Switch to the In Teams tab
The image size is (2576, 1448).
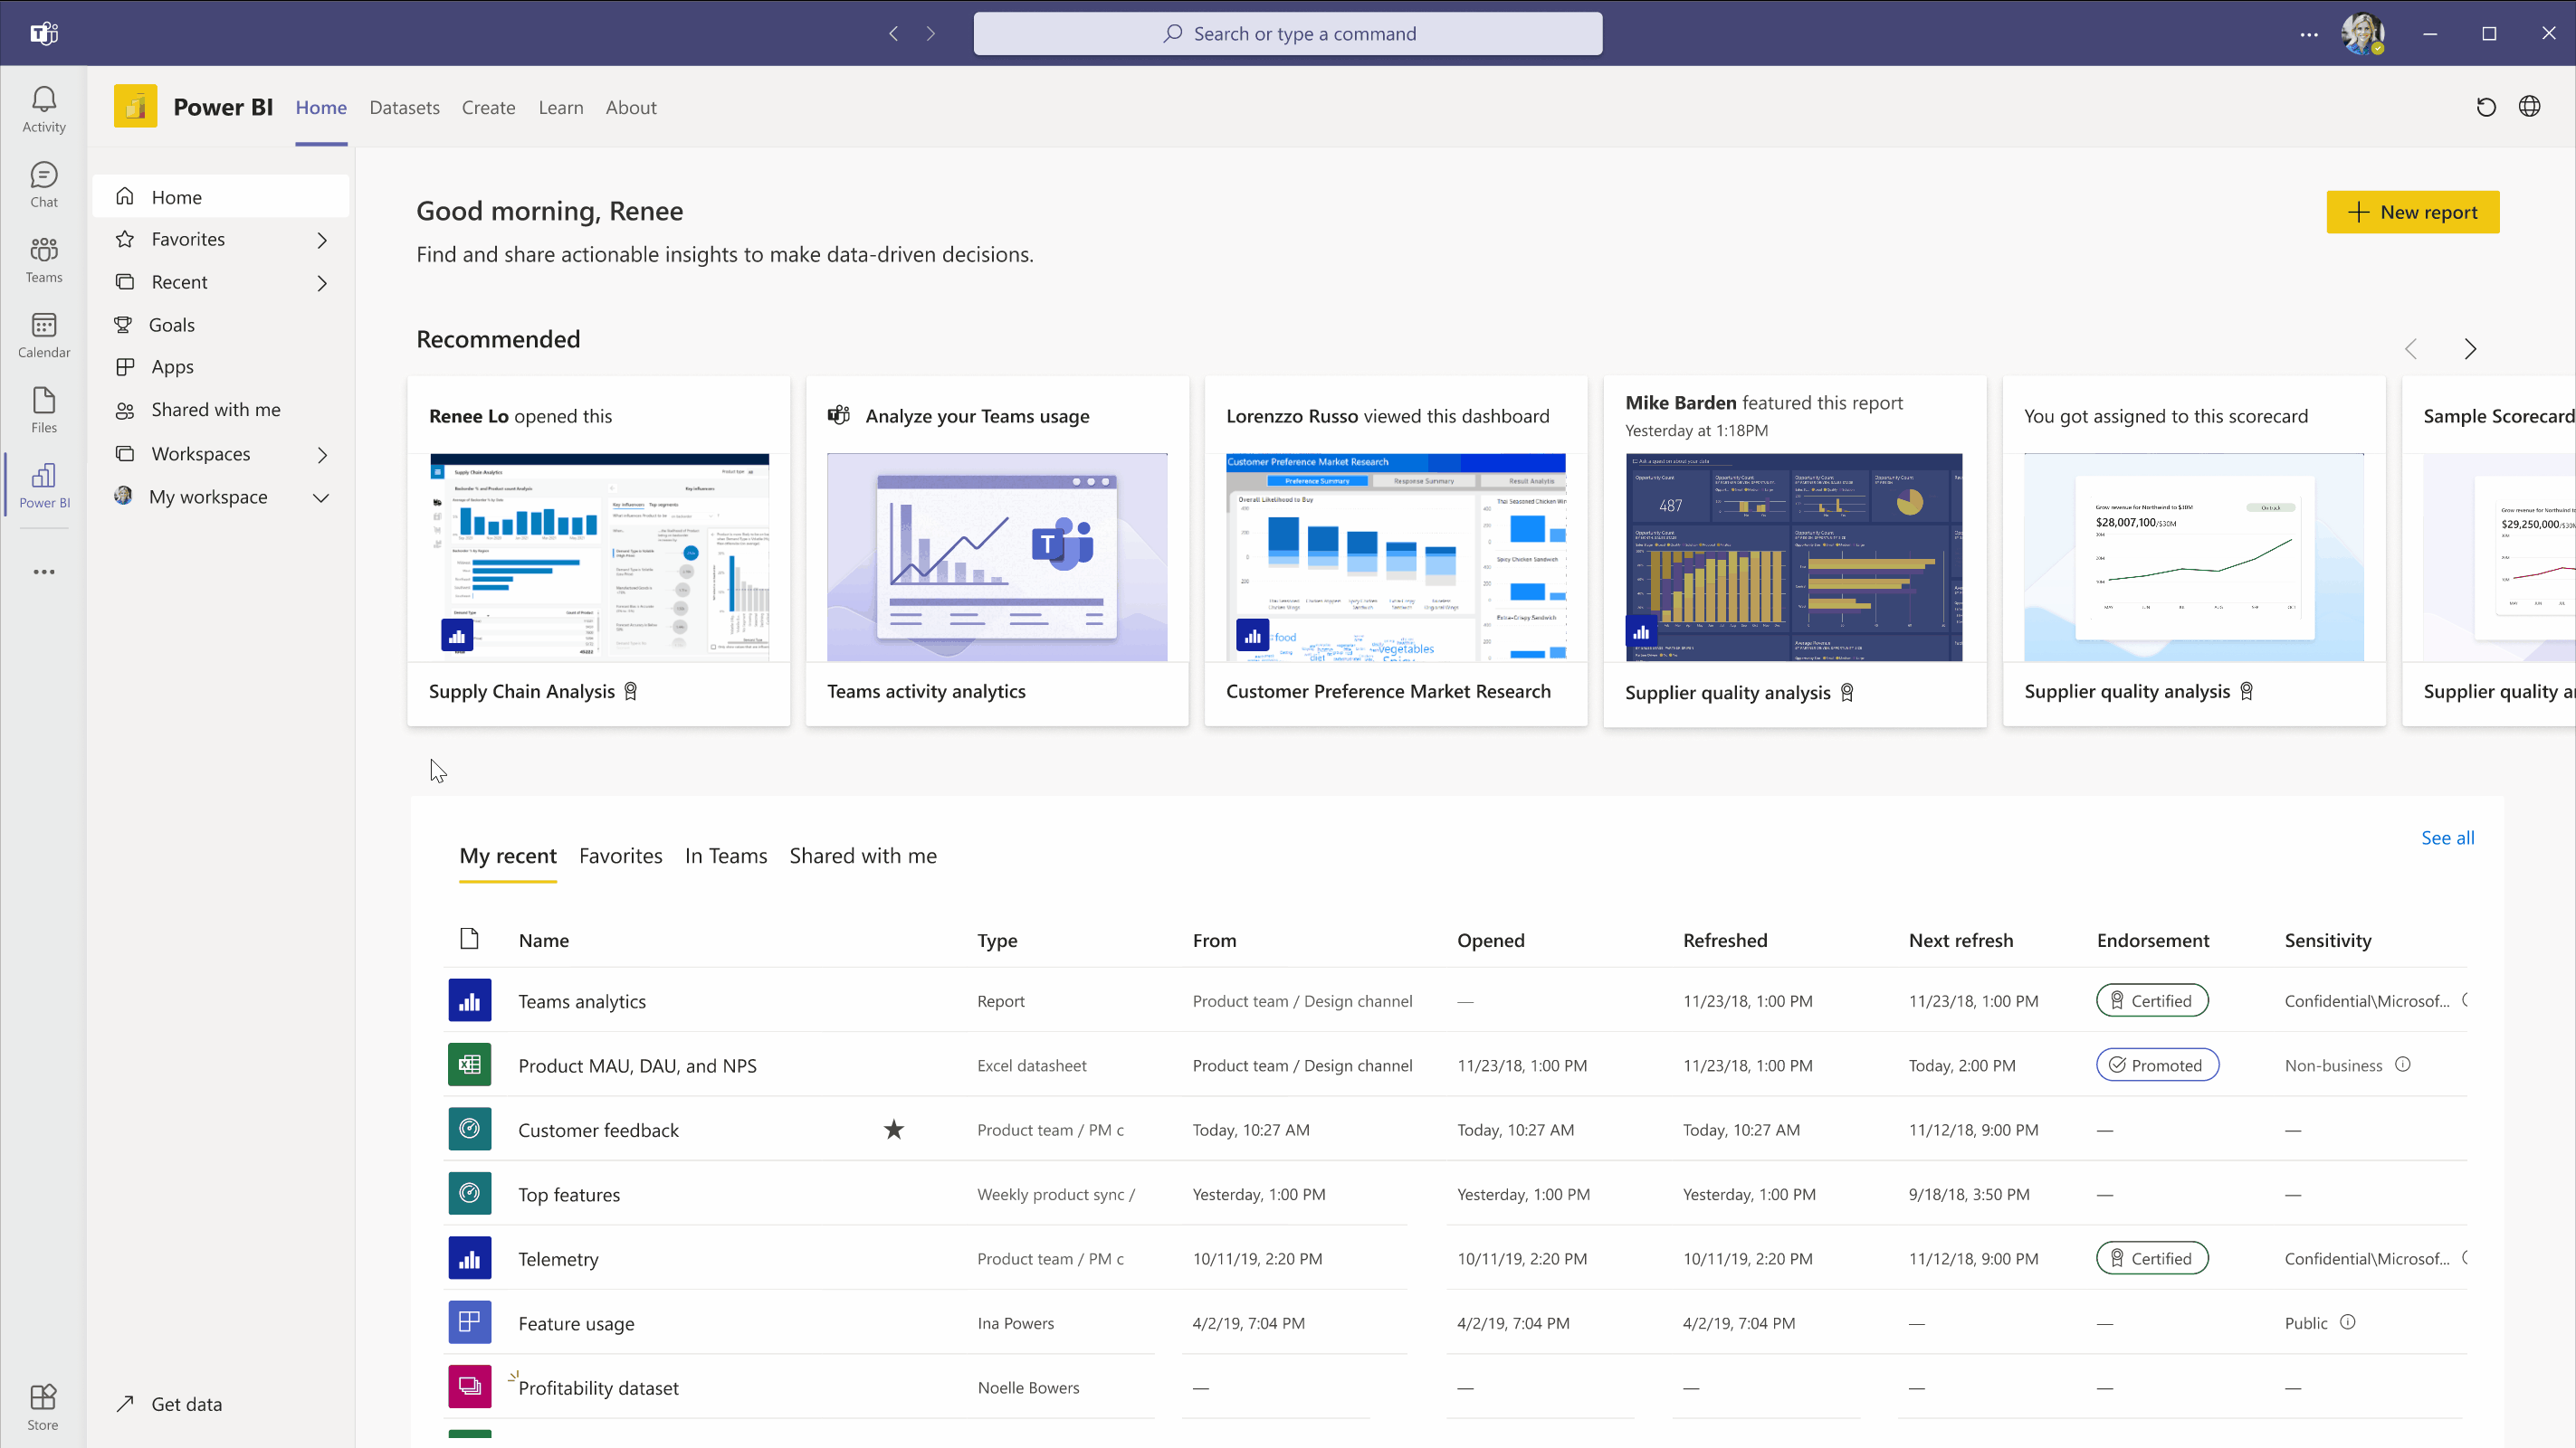(725, 856)
